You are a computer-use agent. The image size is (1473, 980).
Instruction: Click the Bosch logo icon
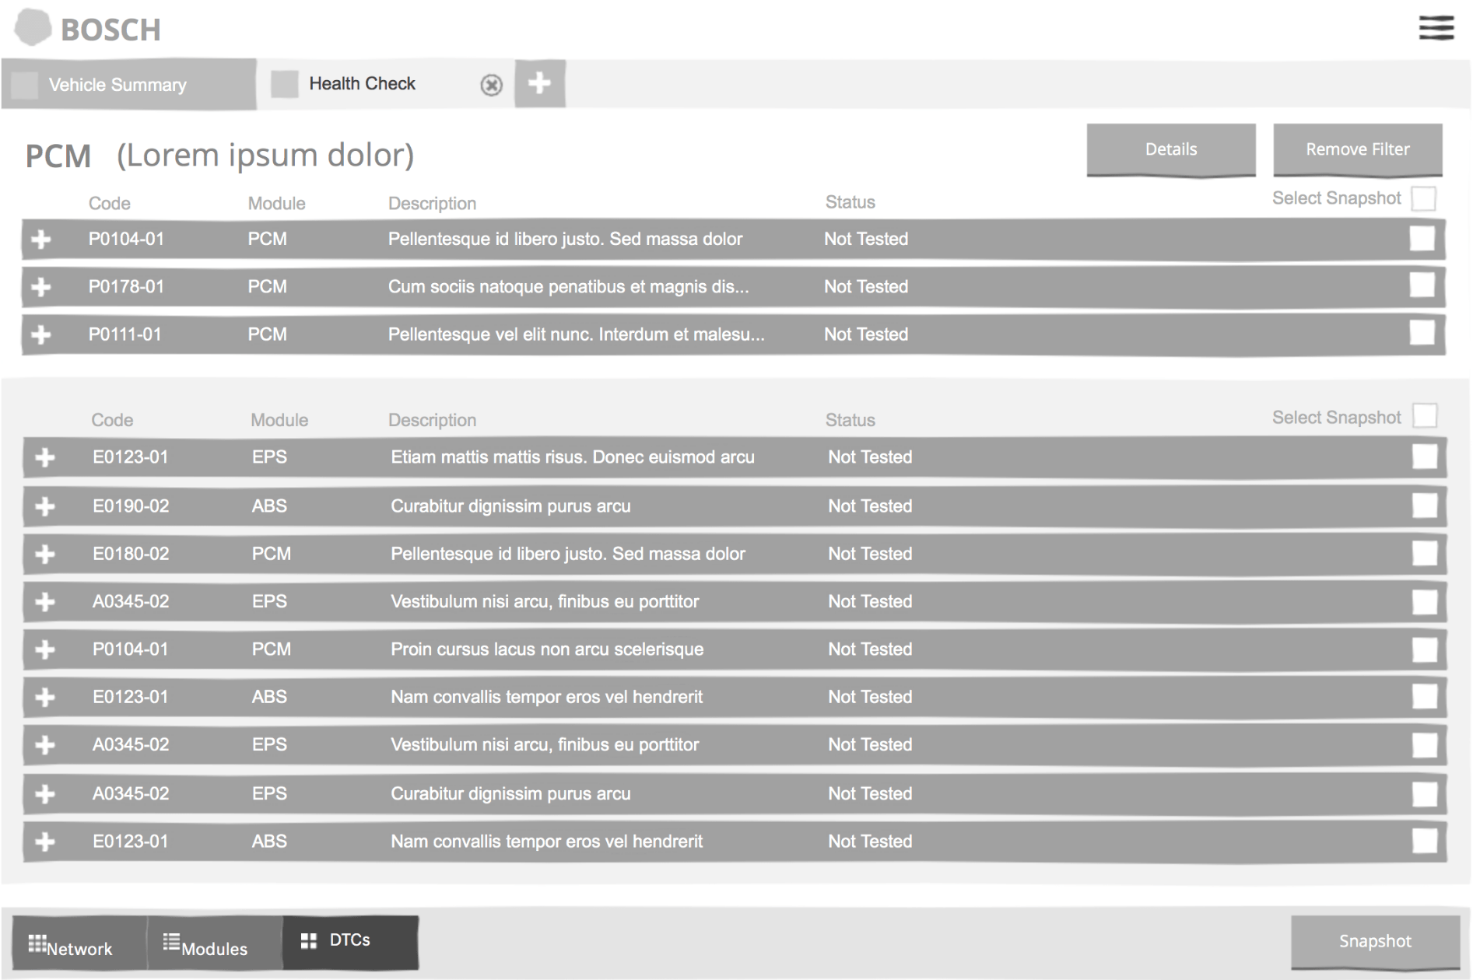[33, 27]
